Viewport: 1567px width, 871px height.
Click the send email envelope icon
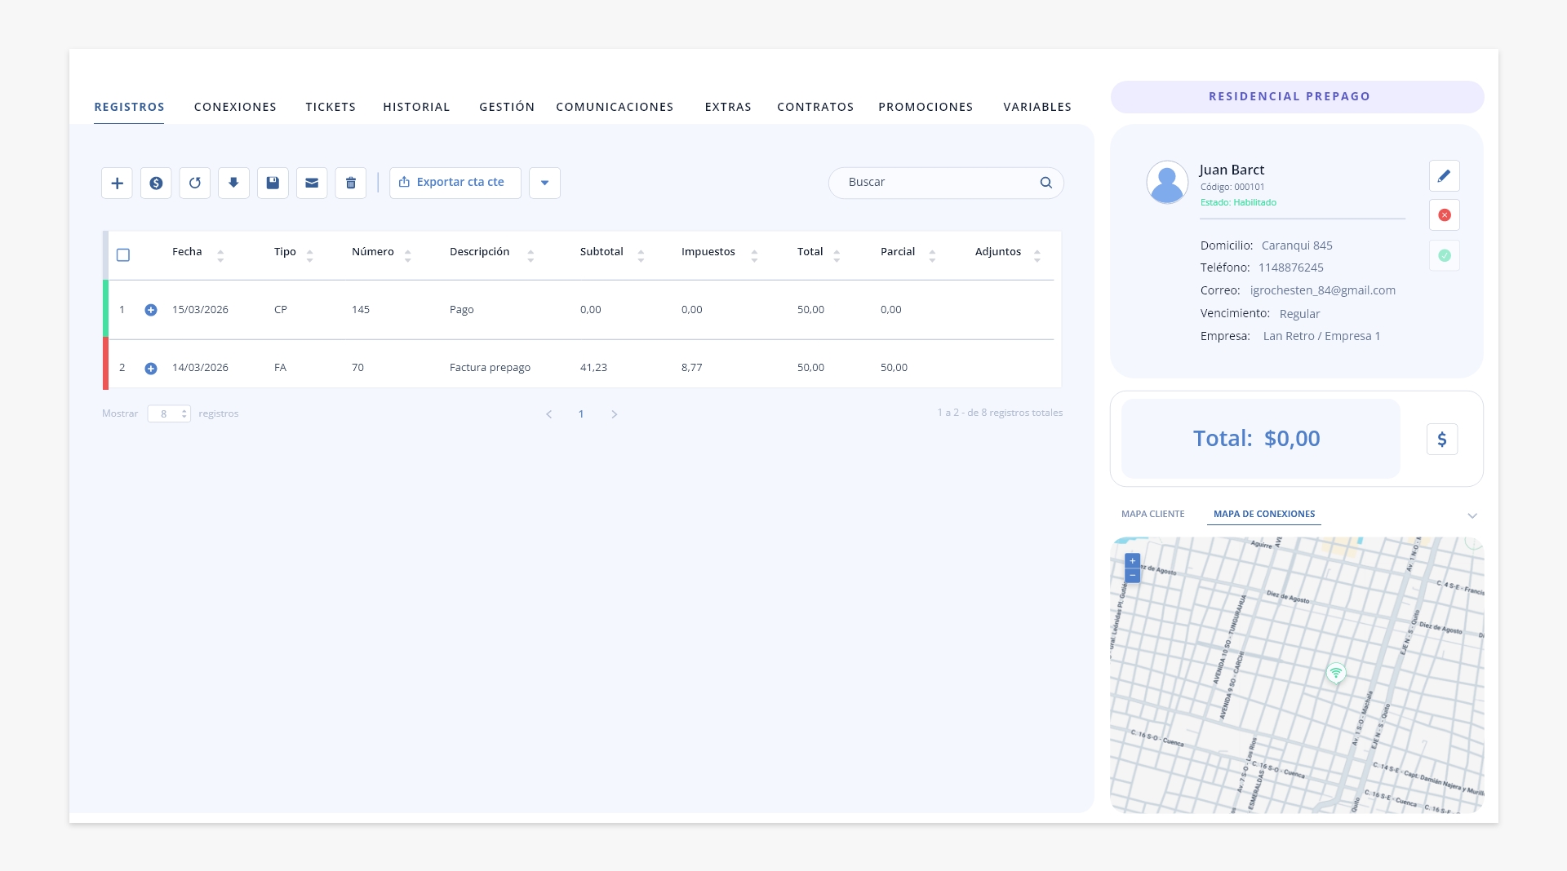[312, 183]
